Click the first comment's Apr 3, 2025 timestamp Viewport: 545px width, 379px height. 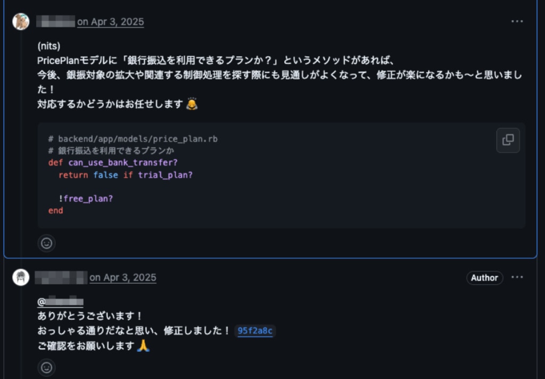(x=111, y=21)
